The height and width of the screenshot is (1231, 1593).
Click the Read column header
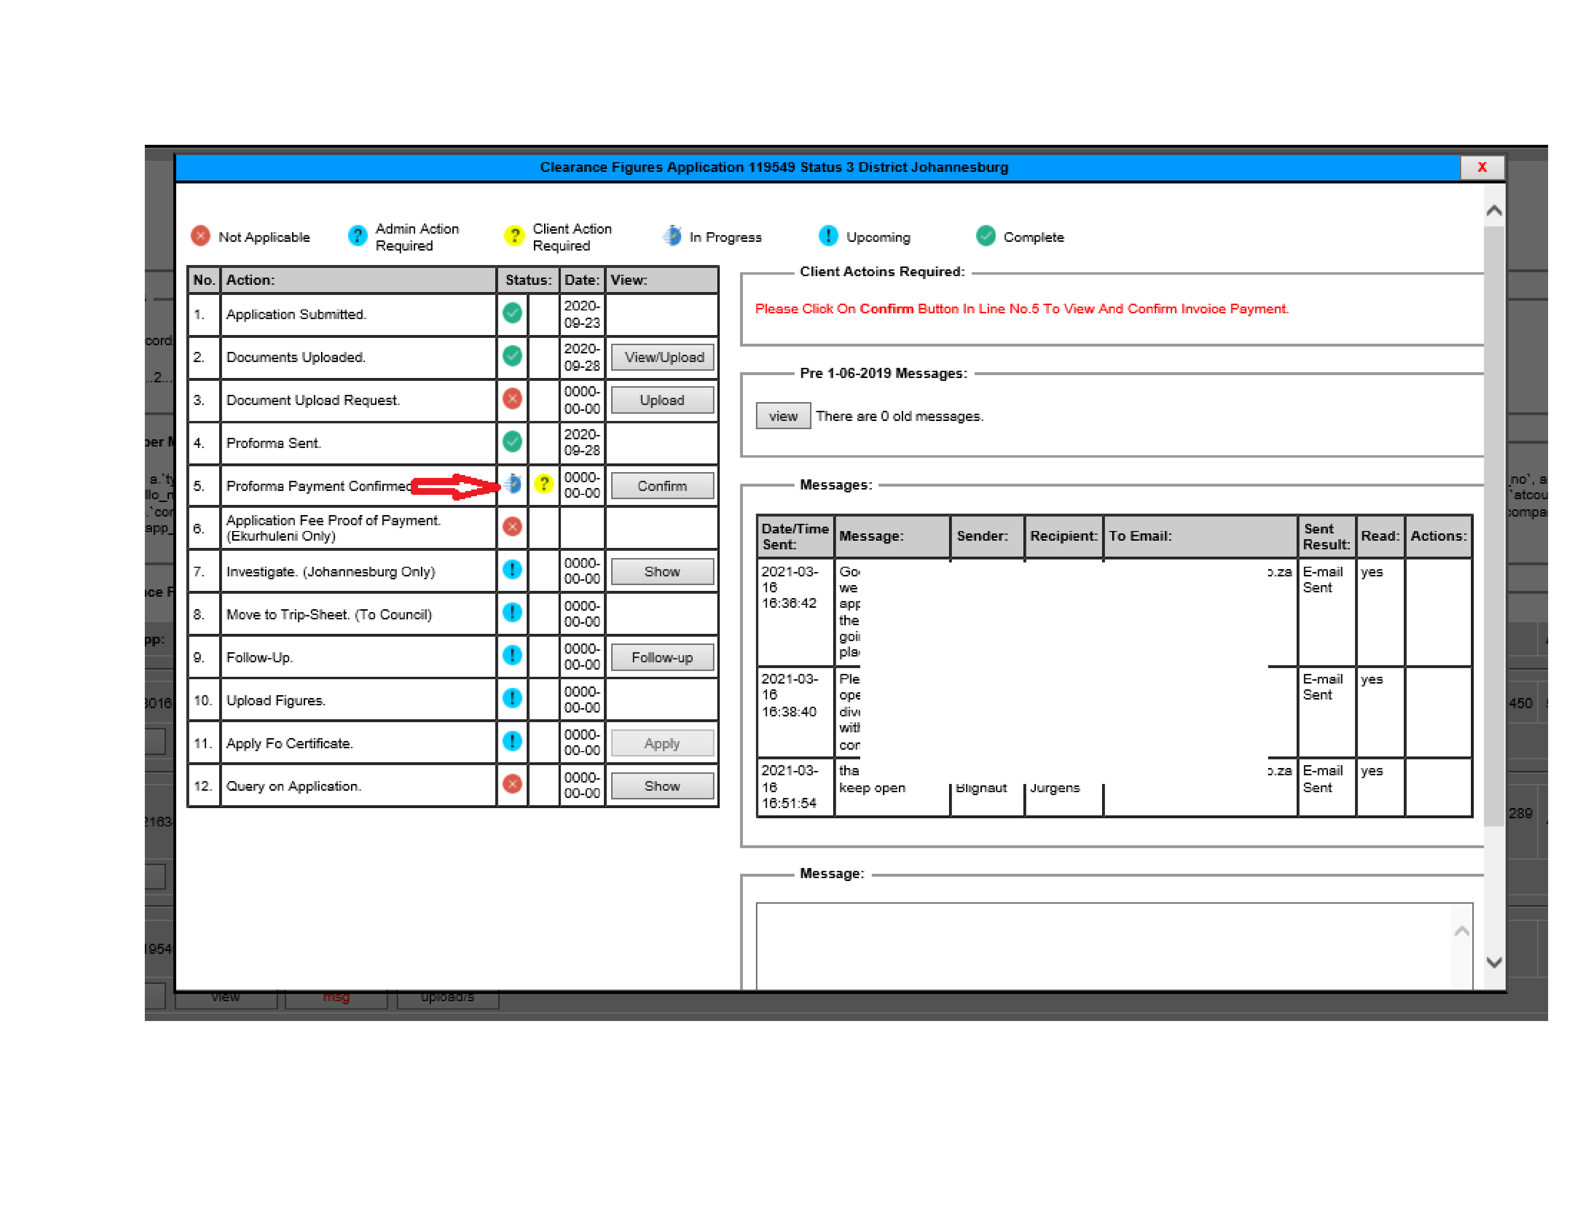pyautogui.click(x=1380, y=537)
